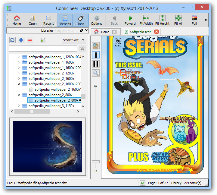Expand softpedia_wallpaper_3_1152x folder
Image resolution: width=217 pixels, height=195 pixels.
[x=19, y=106]
